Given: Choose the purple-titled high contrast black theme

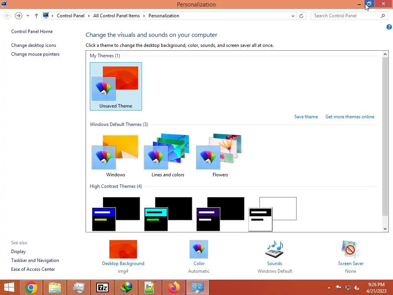Looking at the screenshot, I should tap(220, 214).
